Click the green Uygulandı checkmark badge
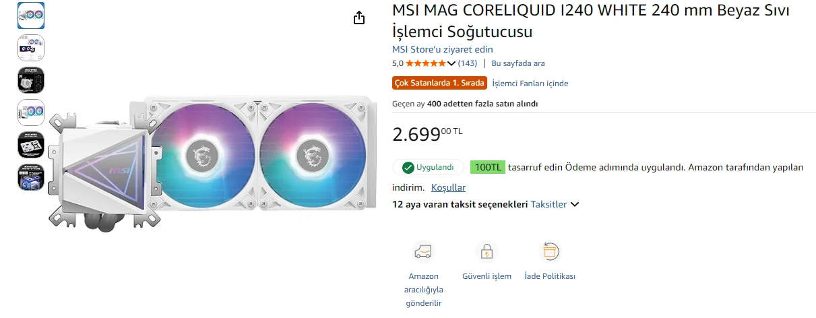This screenshot has width=816, height=318. pyautogui.click(x=428, y=167)
